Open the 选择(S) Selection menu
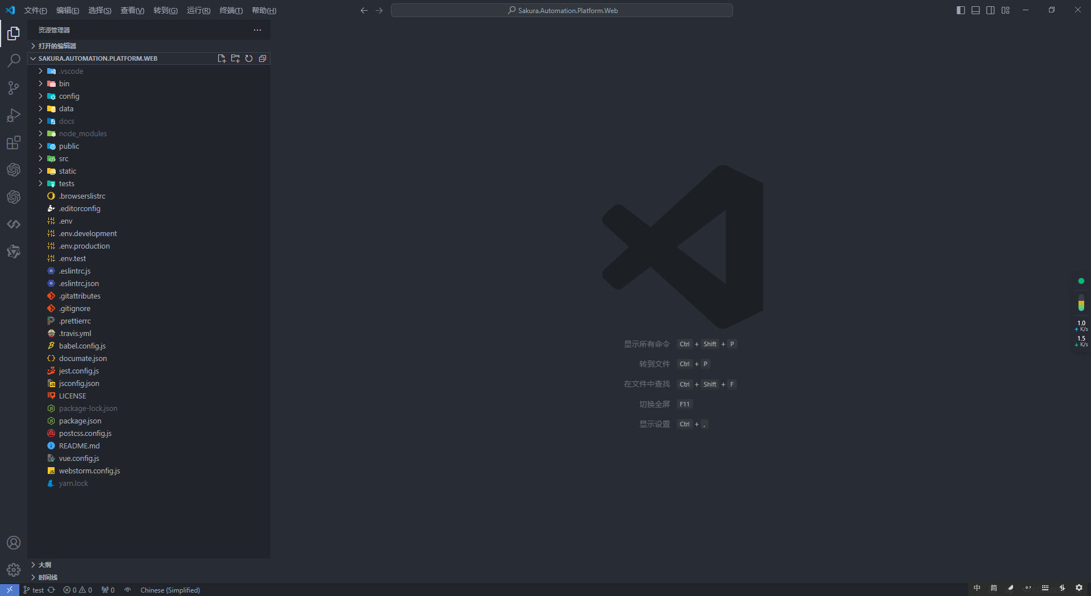1091x596 pixels. pyautogui.click(x=100, y=10)
